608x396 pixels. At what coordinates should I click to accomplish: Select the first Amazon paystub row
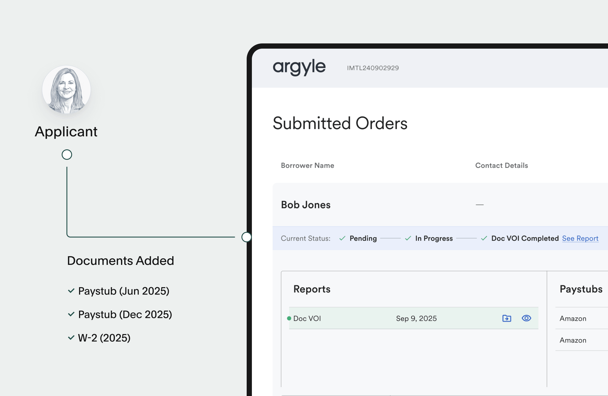click(582, 318)
